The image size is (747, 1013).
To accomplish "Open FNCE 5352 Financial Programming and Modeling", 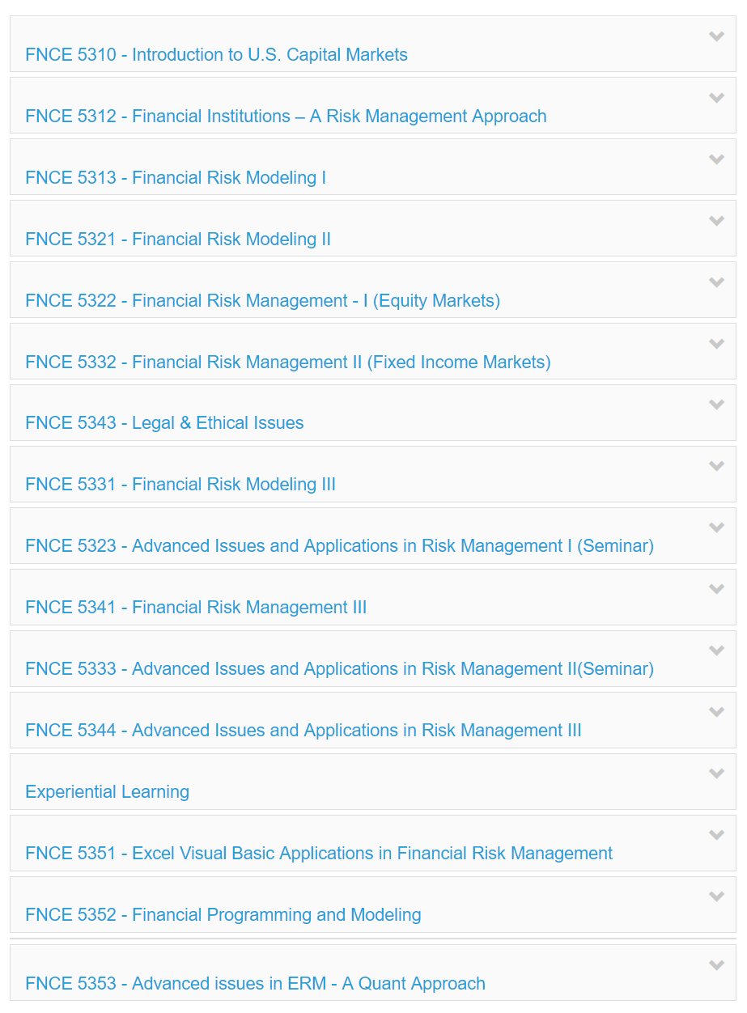I will [x=223, y=915].
